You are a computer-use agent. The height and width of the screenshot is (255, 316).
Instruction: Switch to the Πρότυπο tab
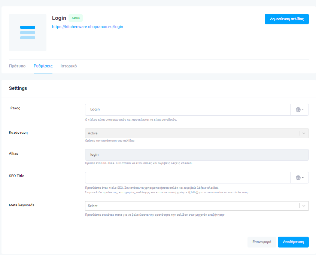17,66
